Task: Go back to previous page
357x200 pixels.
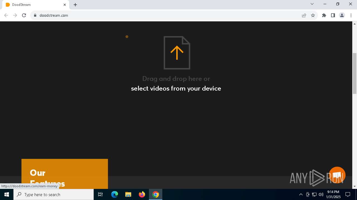Action: coord(6,15)
